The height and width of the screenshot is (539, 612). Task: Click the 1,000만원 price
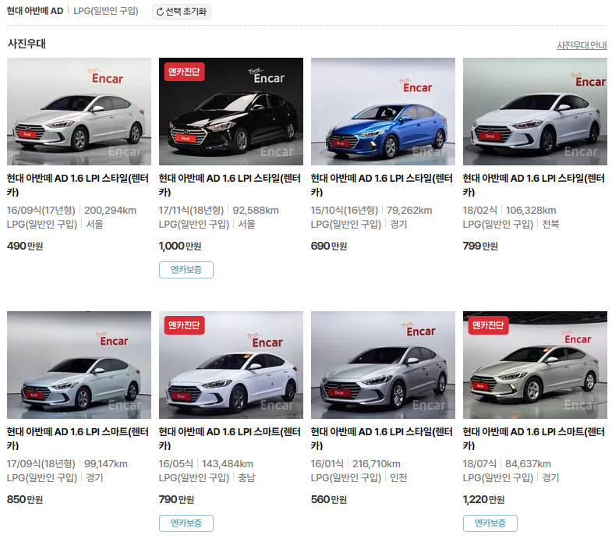[x=180, y=246]
